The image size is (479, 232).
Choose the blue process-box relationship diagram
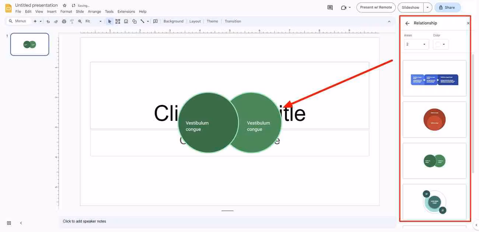click(434, 78)
